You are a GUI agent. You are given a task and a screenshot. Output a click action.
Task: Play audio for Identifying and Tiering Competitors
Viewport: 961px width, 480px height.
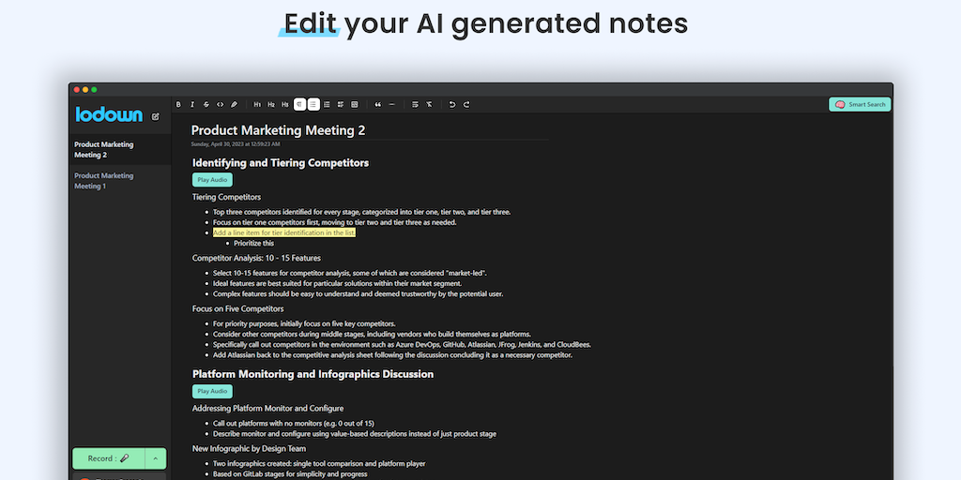click(x=212, y=180)
